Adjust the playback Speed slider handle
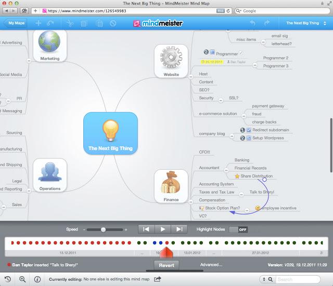The image size is (333, 286). 103,229
